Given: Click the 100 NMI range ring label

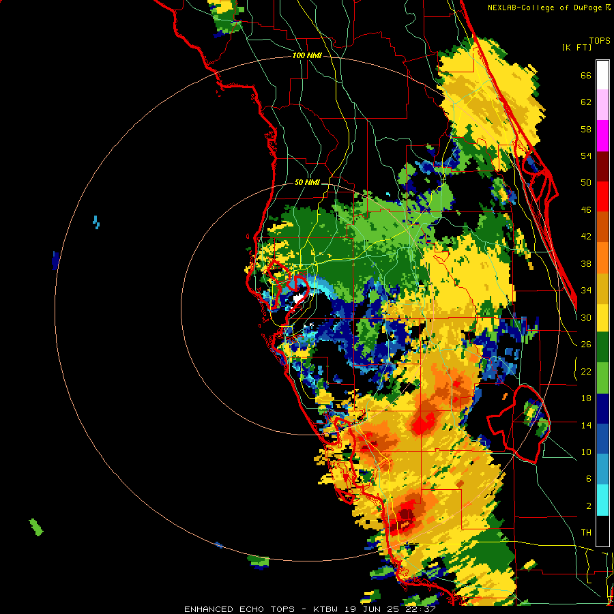Looking at the screenshot, I should (307, 56).
